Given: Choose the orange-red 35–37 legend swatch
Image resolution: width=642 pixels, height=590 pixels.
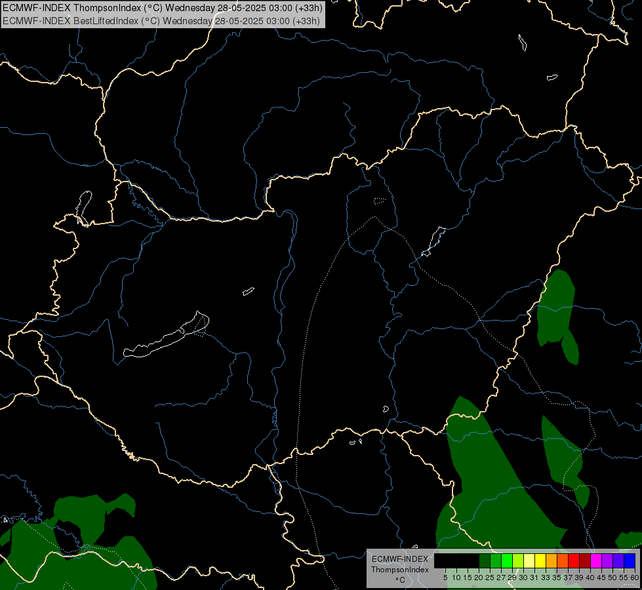Looking at the screenshot, I should pyautogui.click(x=563, y=560).
